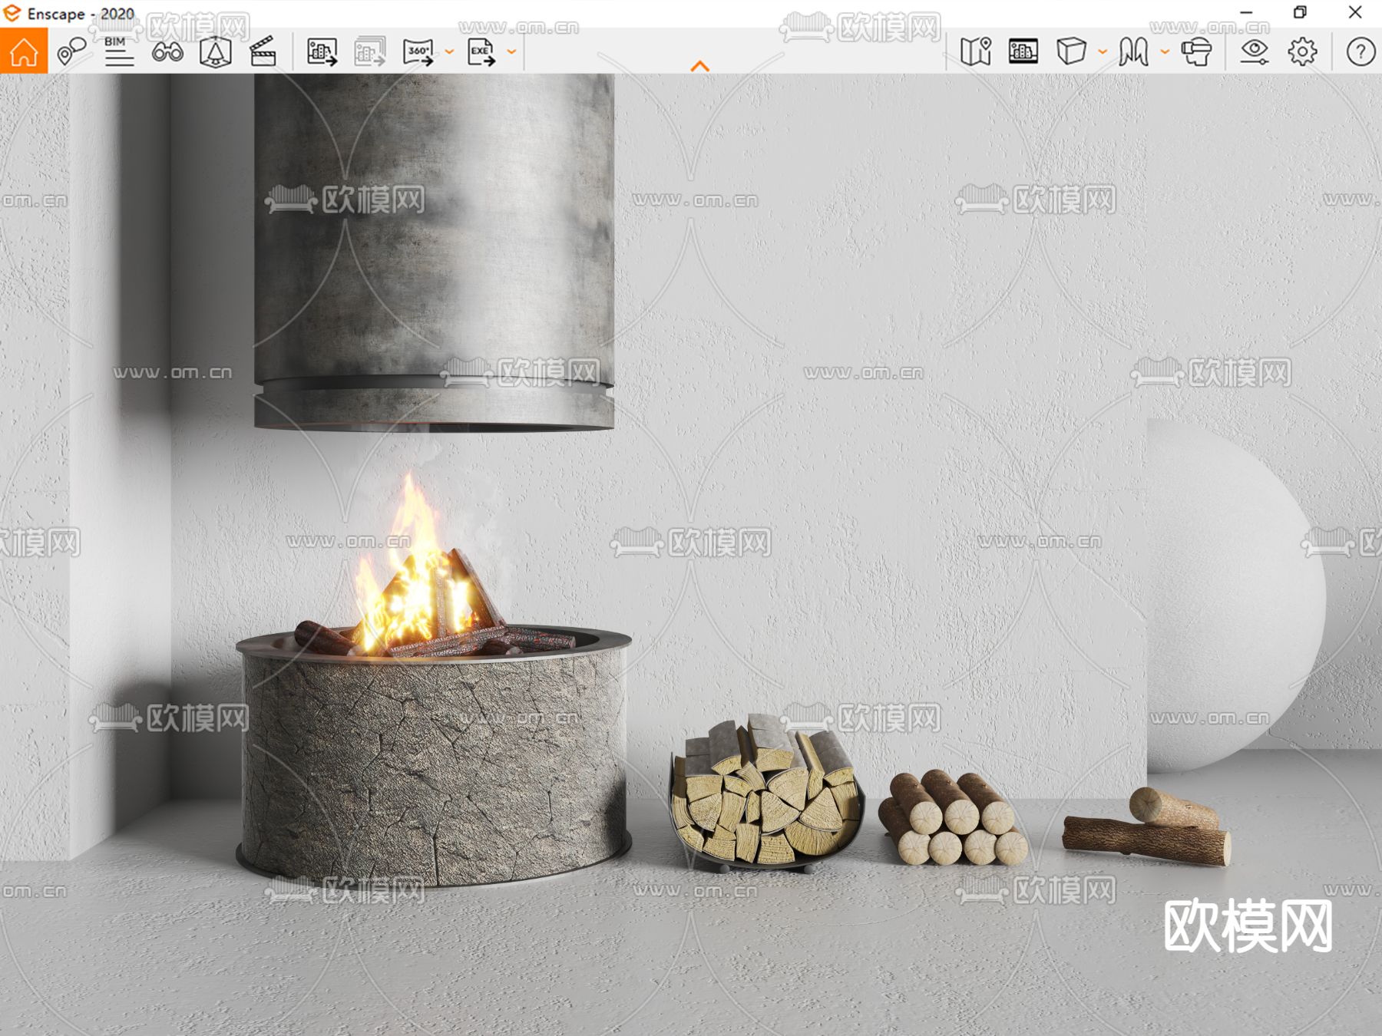Enable the VR headset mode
The height and width of the screenshot is (1036, 1382).
pos(1196,51)
